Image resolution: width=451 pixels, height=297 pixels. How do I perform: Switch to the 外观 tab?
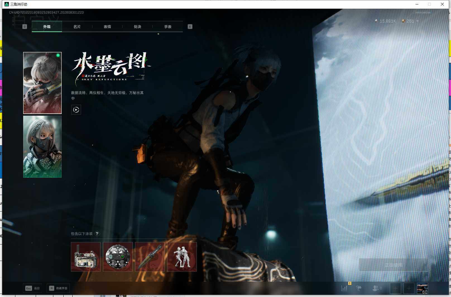(47, 27)
